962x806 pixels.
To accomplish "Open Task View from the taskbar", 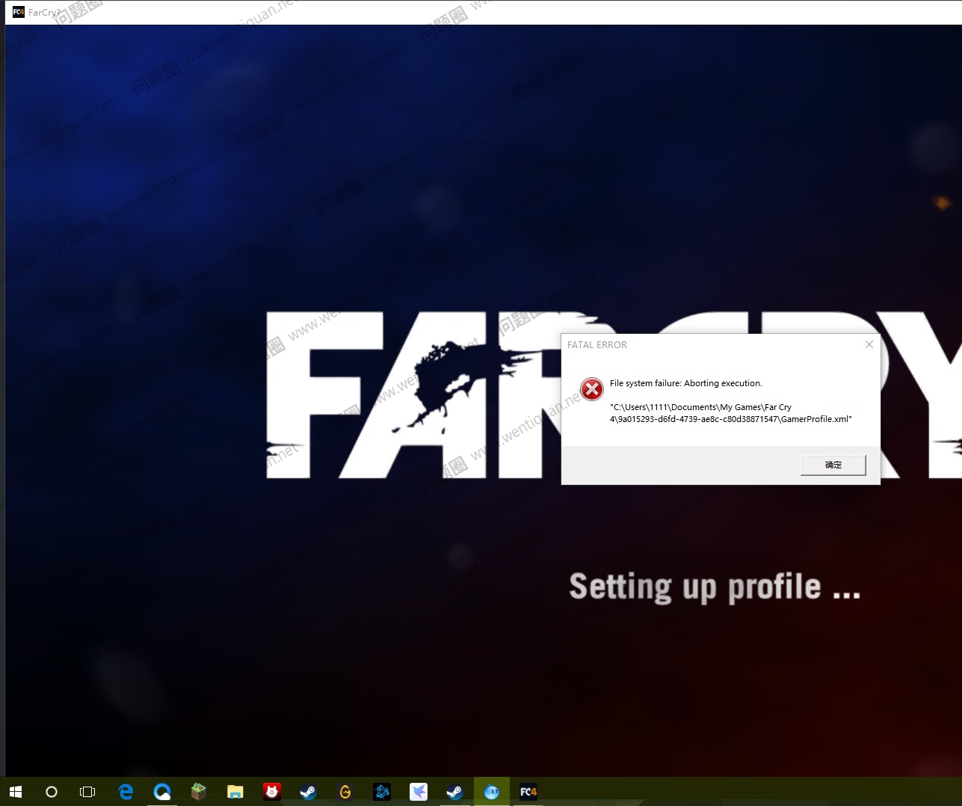I will pos(87,792).
